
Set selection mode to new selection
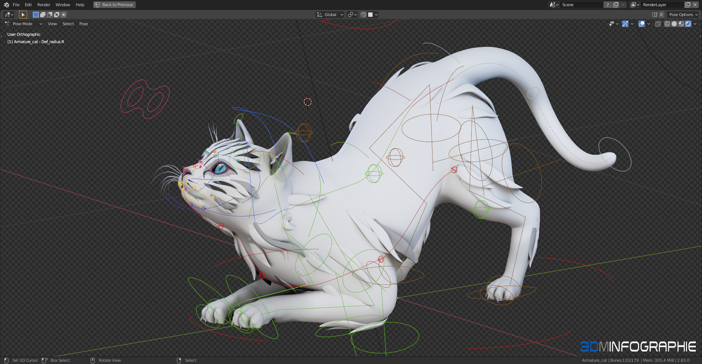pyautogui.click(x=36, y=15)
